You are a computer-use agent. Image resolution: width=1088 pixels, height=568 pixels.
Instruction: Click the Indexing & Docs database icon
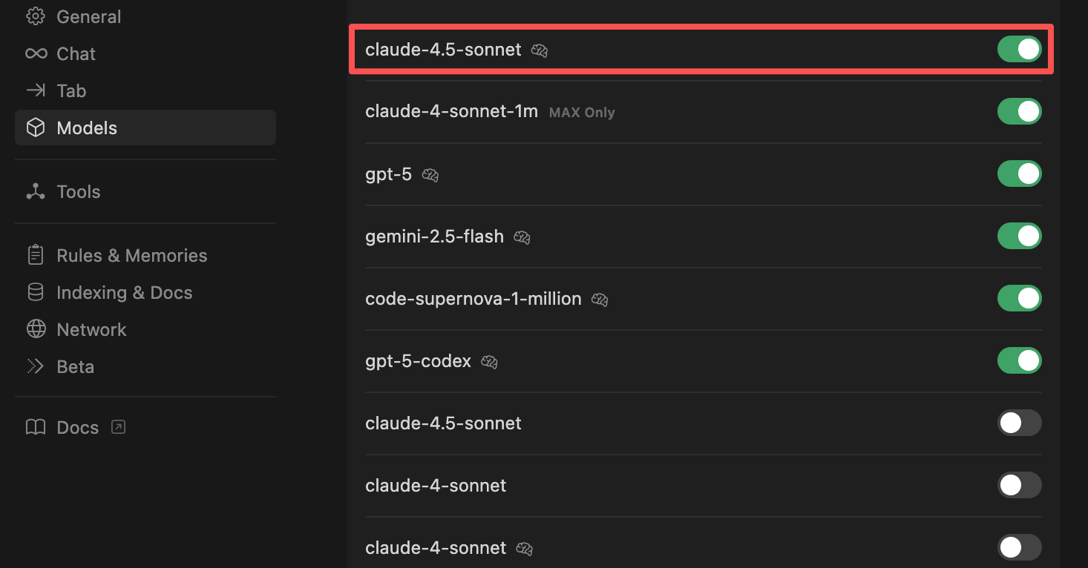[36, 292]
